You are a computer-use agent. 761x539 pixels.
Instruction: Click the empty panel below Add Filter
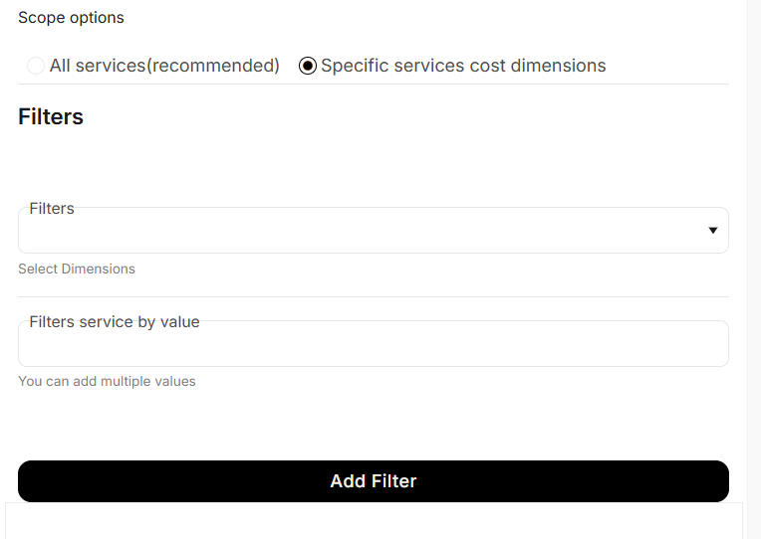(374, 521)
